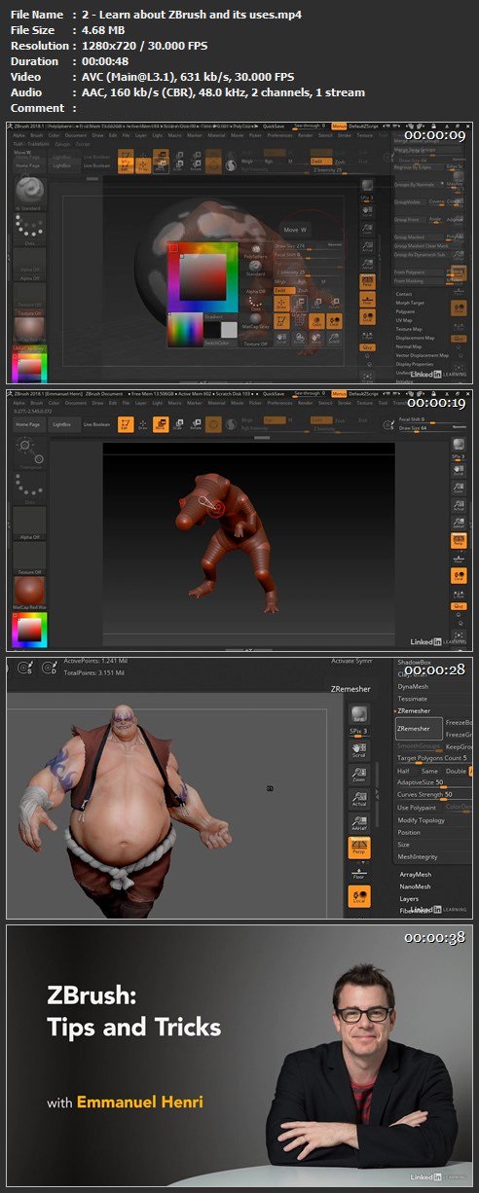Open Dots stroke selector in 00:00:19 frame

pyautogui.click(x=29, y=488)
